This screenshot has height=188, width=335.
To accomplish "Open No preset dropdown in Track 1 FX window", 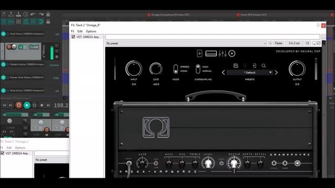I will pos(52,160).
